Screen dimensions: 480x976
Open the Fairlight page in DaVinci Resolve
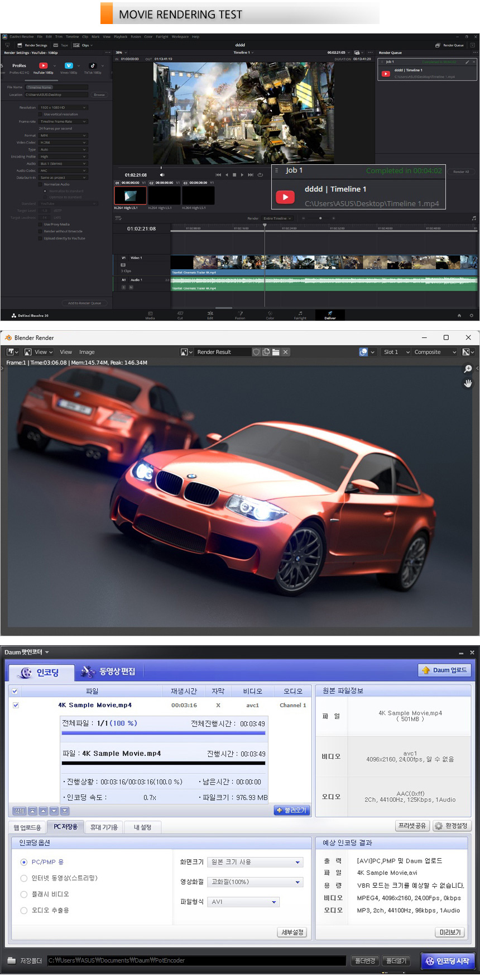tap(300, 314)
